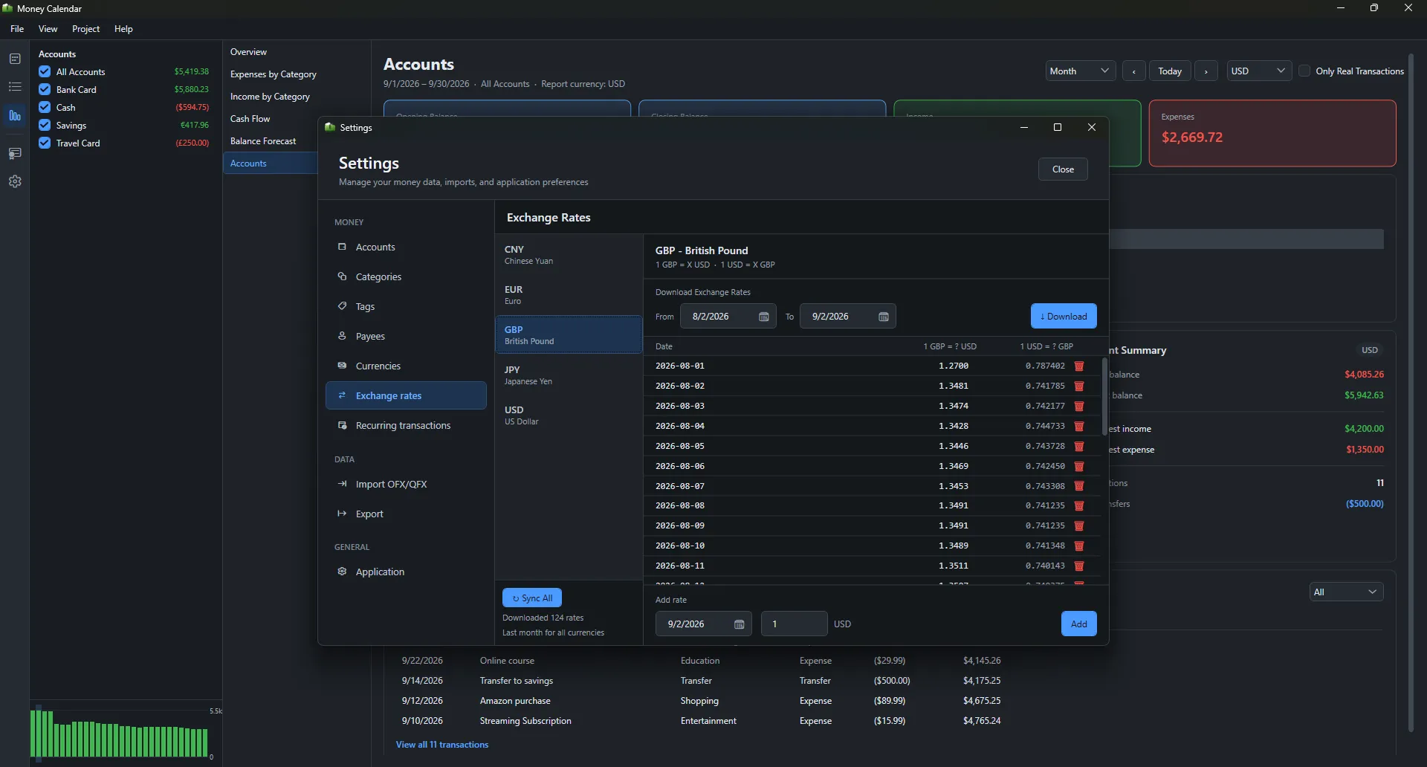The image size is (1427, 767).
Task: Open the File menu
Action: (17, 29)
